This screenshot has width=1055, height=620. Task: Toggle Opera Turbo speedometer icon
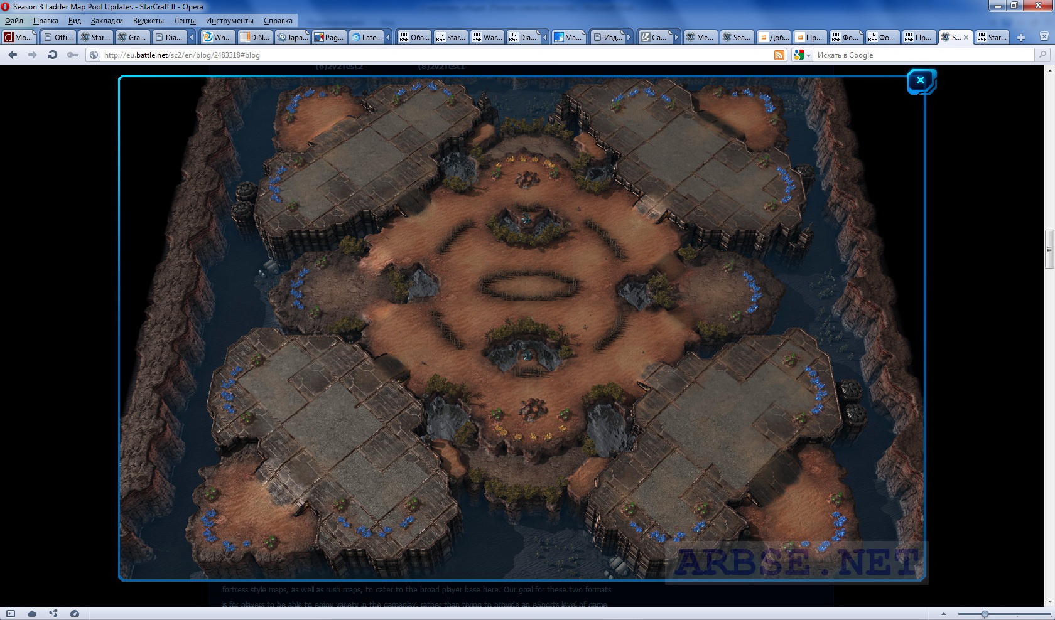coord(74,614)
